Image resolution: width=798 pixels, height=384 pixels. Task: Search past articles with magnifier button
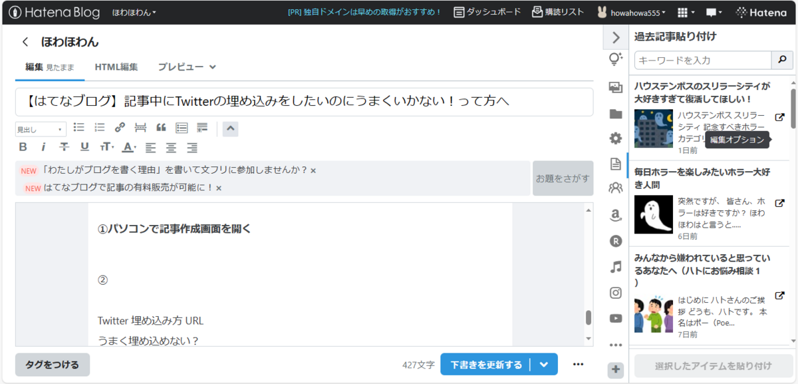click(782, 60)
